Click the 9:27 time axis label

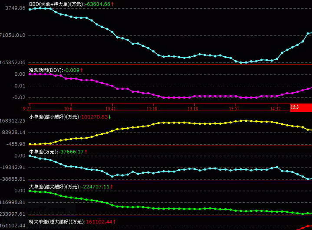point(27,108)
